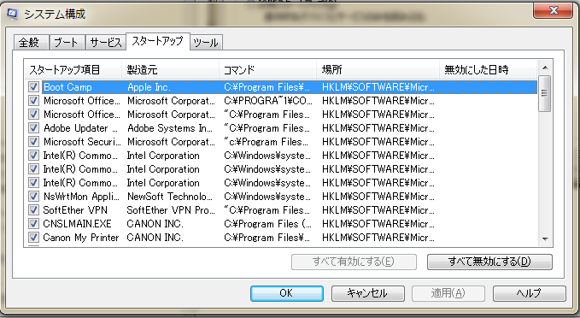Uncheck the CNSLMAIN.EXE checkbox
The width and height of the screenshot is (580, 318).
tap(33, 224)
